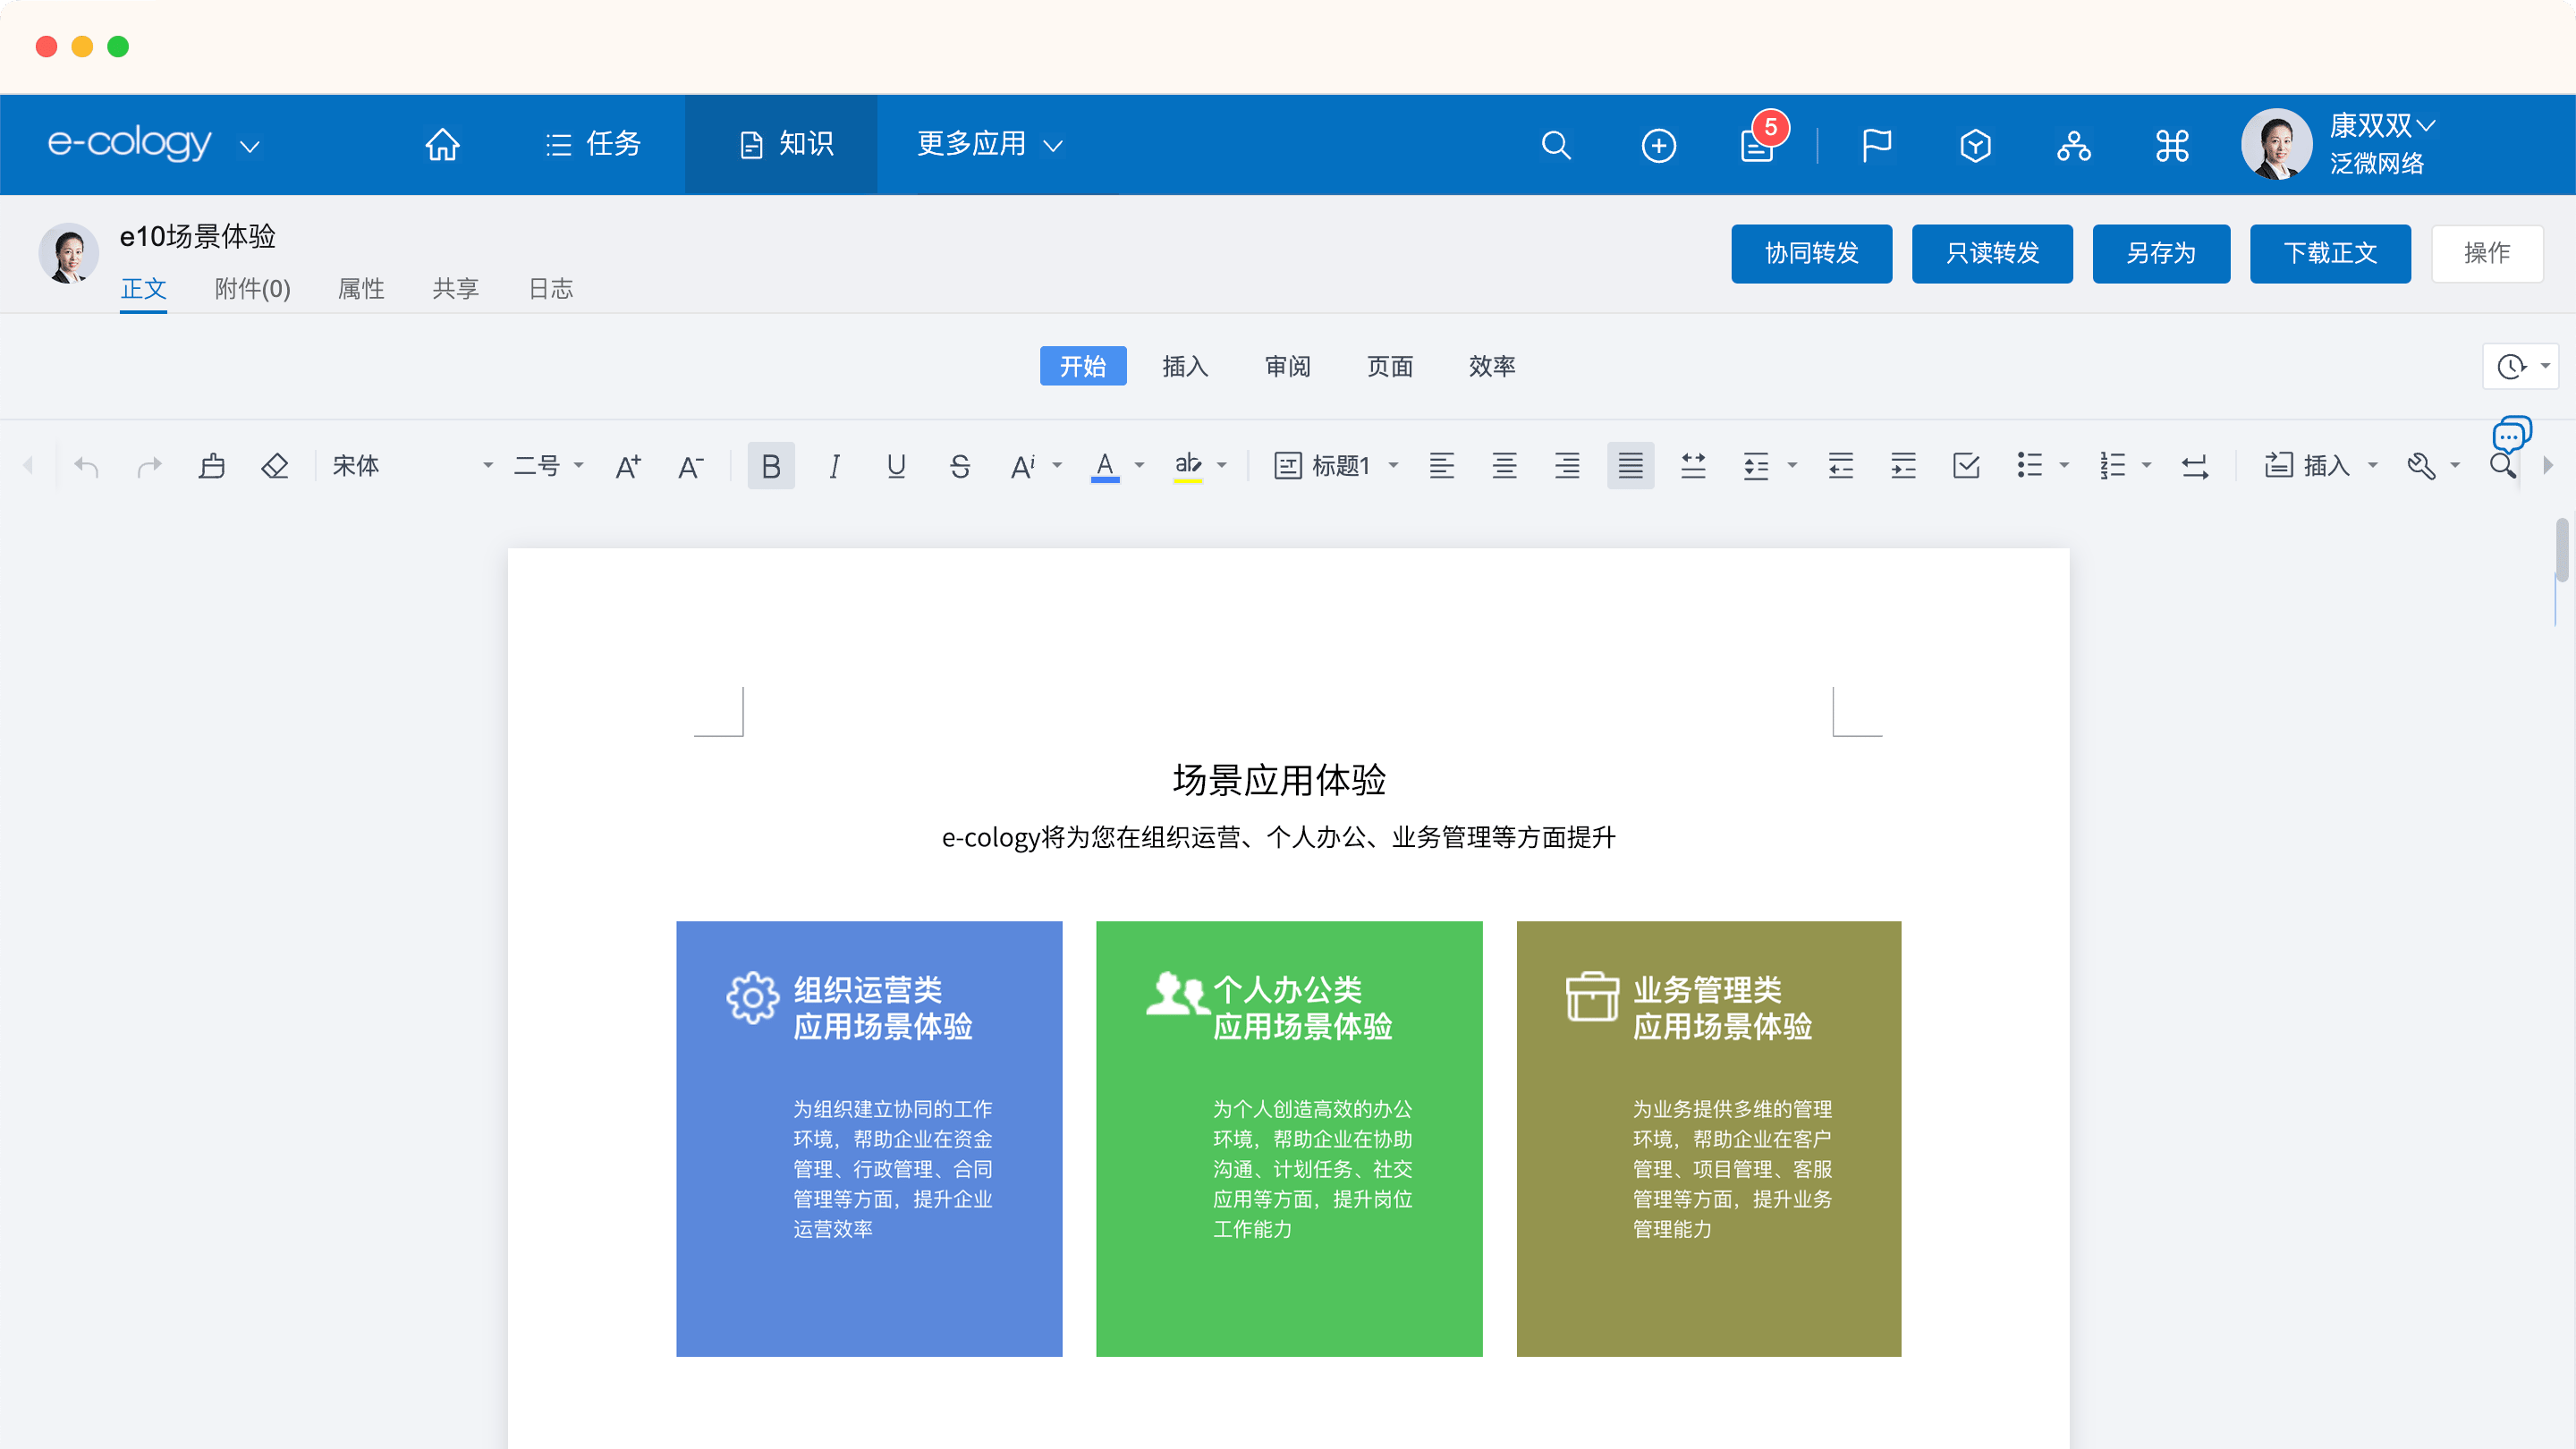Apply the yellow text highlight color

pos(1187,466)
